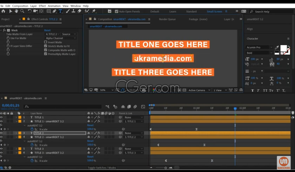
Task: Select the Pen tool
Action: [x=54, y=11]
